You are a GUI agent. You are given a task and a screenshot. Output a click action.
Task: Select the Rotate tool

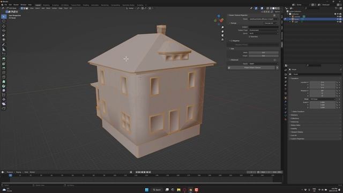pyautogui.click(x=4, y=31)
